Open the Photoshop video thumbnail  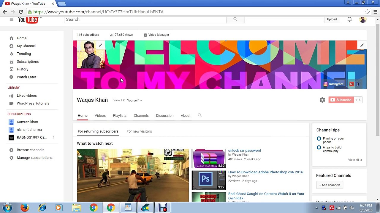209,180
